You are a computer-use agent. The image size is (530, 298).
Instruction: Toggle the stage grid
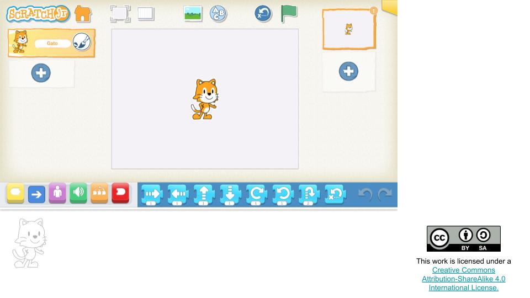pos(146,14)
